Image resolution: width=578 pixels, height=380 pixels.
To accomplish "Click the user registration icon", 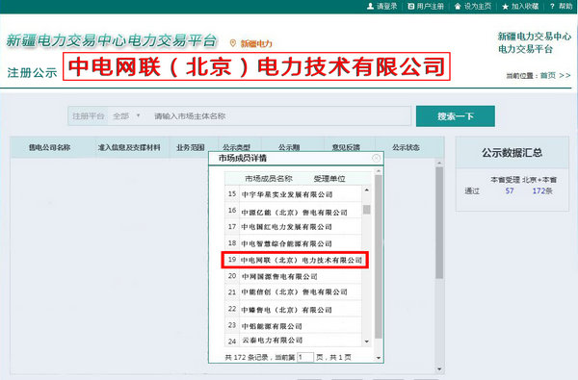I will [x=411, y=7].
